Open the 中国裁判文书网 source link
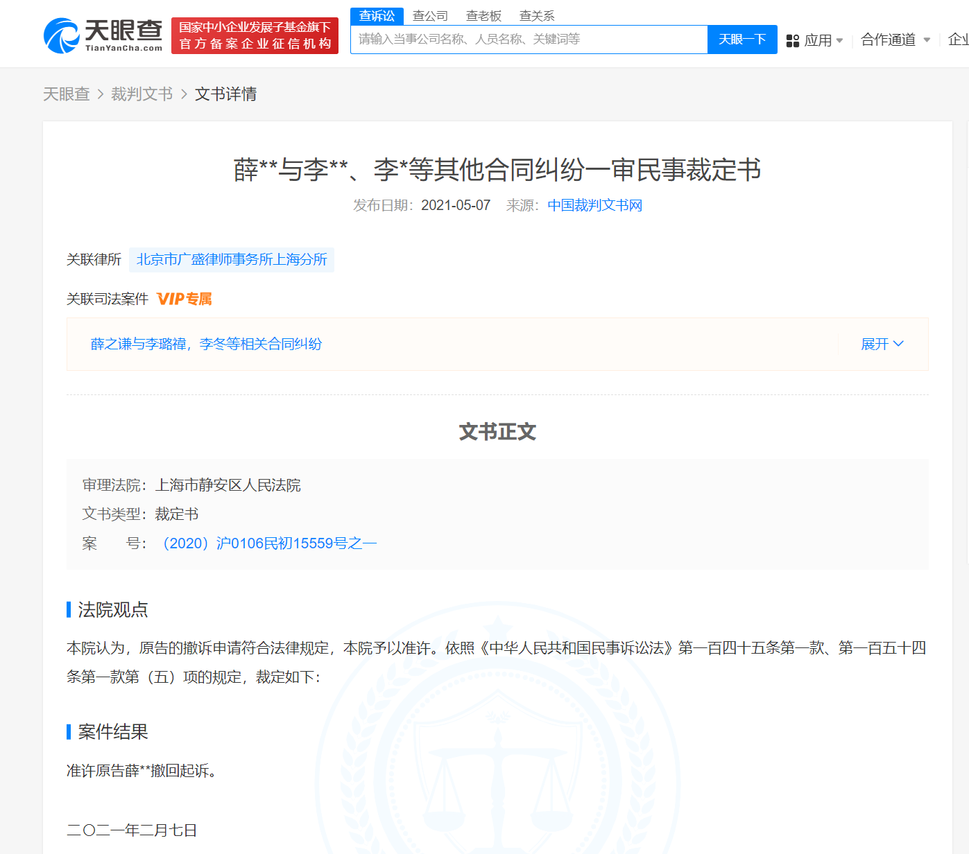 (594, 205)
